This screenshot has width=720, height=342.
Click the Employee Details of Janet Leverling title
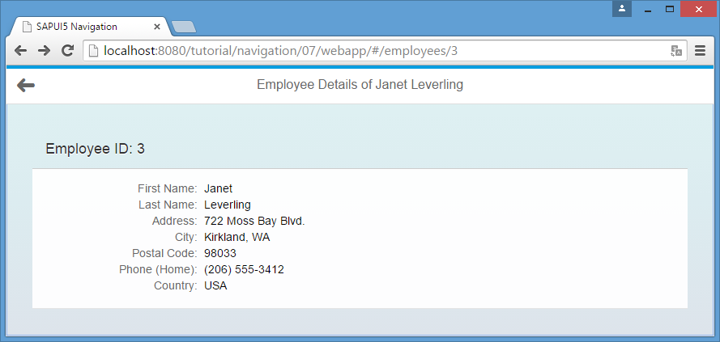pyautogui.click(x=360, y=85)
